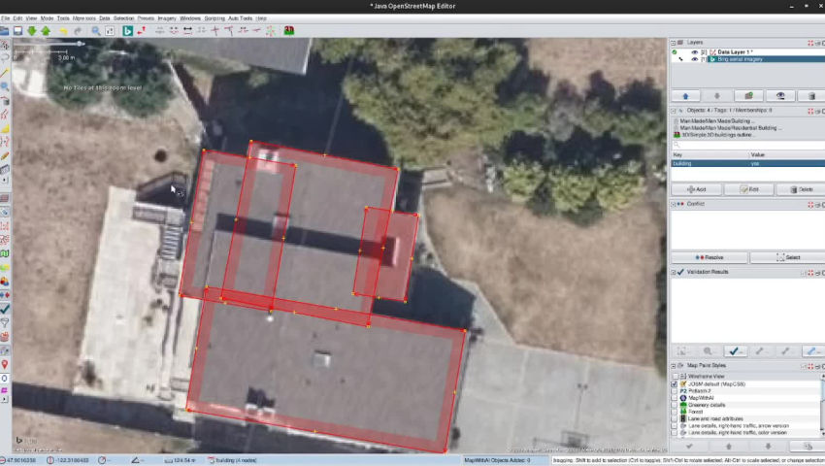The width and height of the screenshot is (825, 466).
Task: Click the node cluster toolbar icon
Action: point(271,31)
